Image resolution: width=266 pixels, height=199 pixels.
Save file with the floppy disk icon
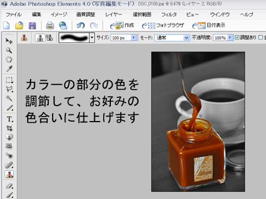coord(32,25)
